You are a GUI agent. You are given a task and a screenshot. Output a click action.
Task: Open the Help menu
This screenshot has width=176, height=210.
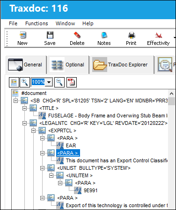tap(88, 23)
